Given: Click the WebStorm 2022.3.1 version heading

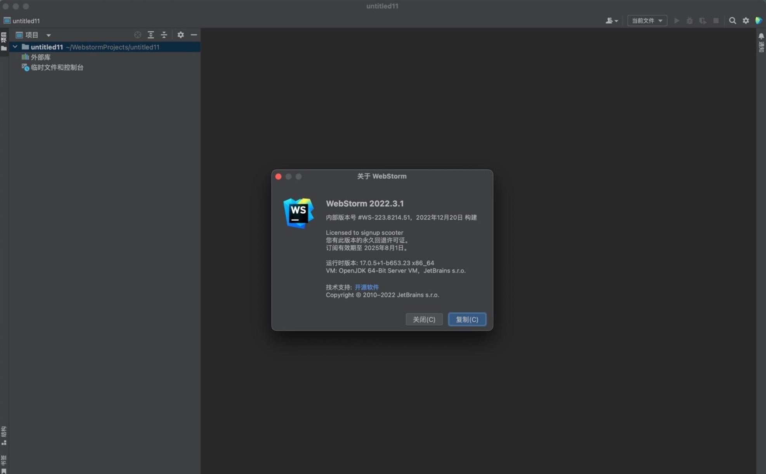Looking at the screenshot, I should pyautogui.click(x=365, y=204).
